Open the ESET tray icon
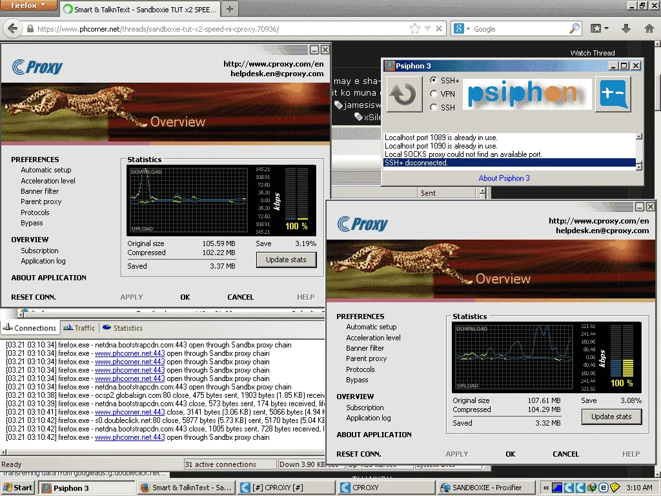Viewport: 661px width, 496px height. [x=604, y=488]
